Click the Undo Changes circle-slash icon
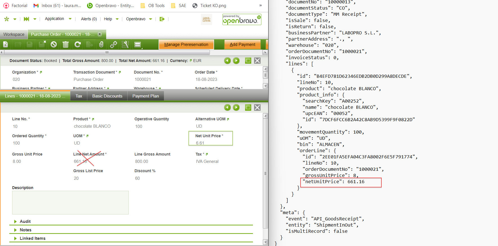Image resolution: width=498 pixels, height=246 pixels. (x=54, y=45)
